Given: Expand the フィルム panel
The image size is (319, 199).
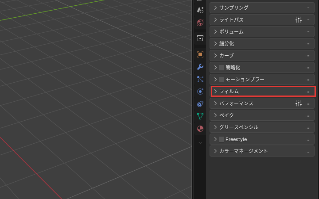Looking at the screenshot, I should [262, 92].
